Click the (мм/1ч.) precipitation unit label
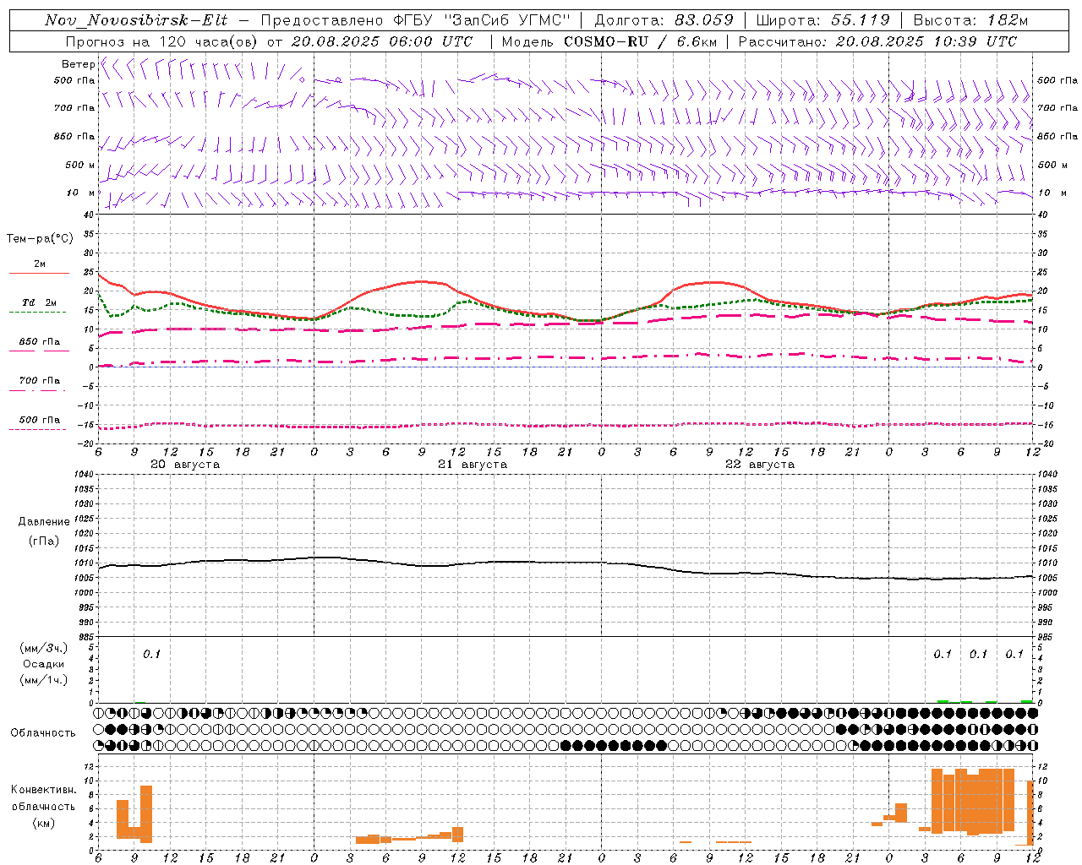Image resolution: width=1082 pixels, height=865 pixels. (44, 680)
